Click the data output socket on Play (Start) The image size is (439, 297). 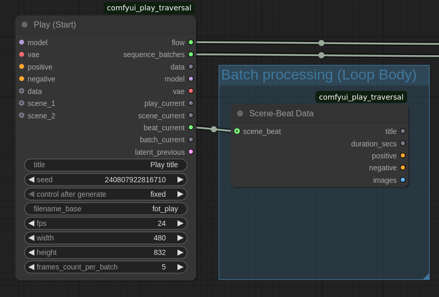pos(191,66)
